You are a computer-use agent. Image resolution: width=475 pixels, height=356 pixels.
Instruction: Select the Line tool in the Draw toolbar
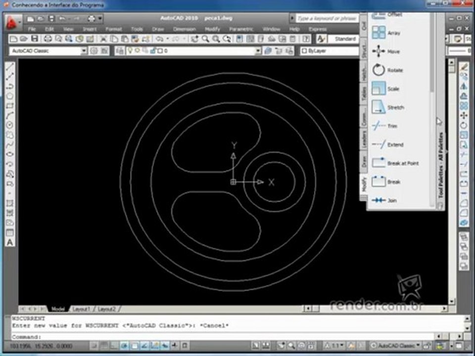tap(10, 66)
